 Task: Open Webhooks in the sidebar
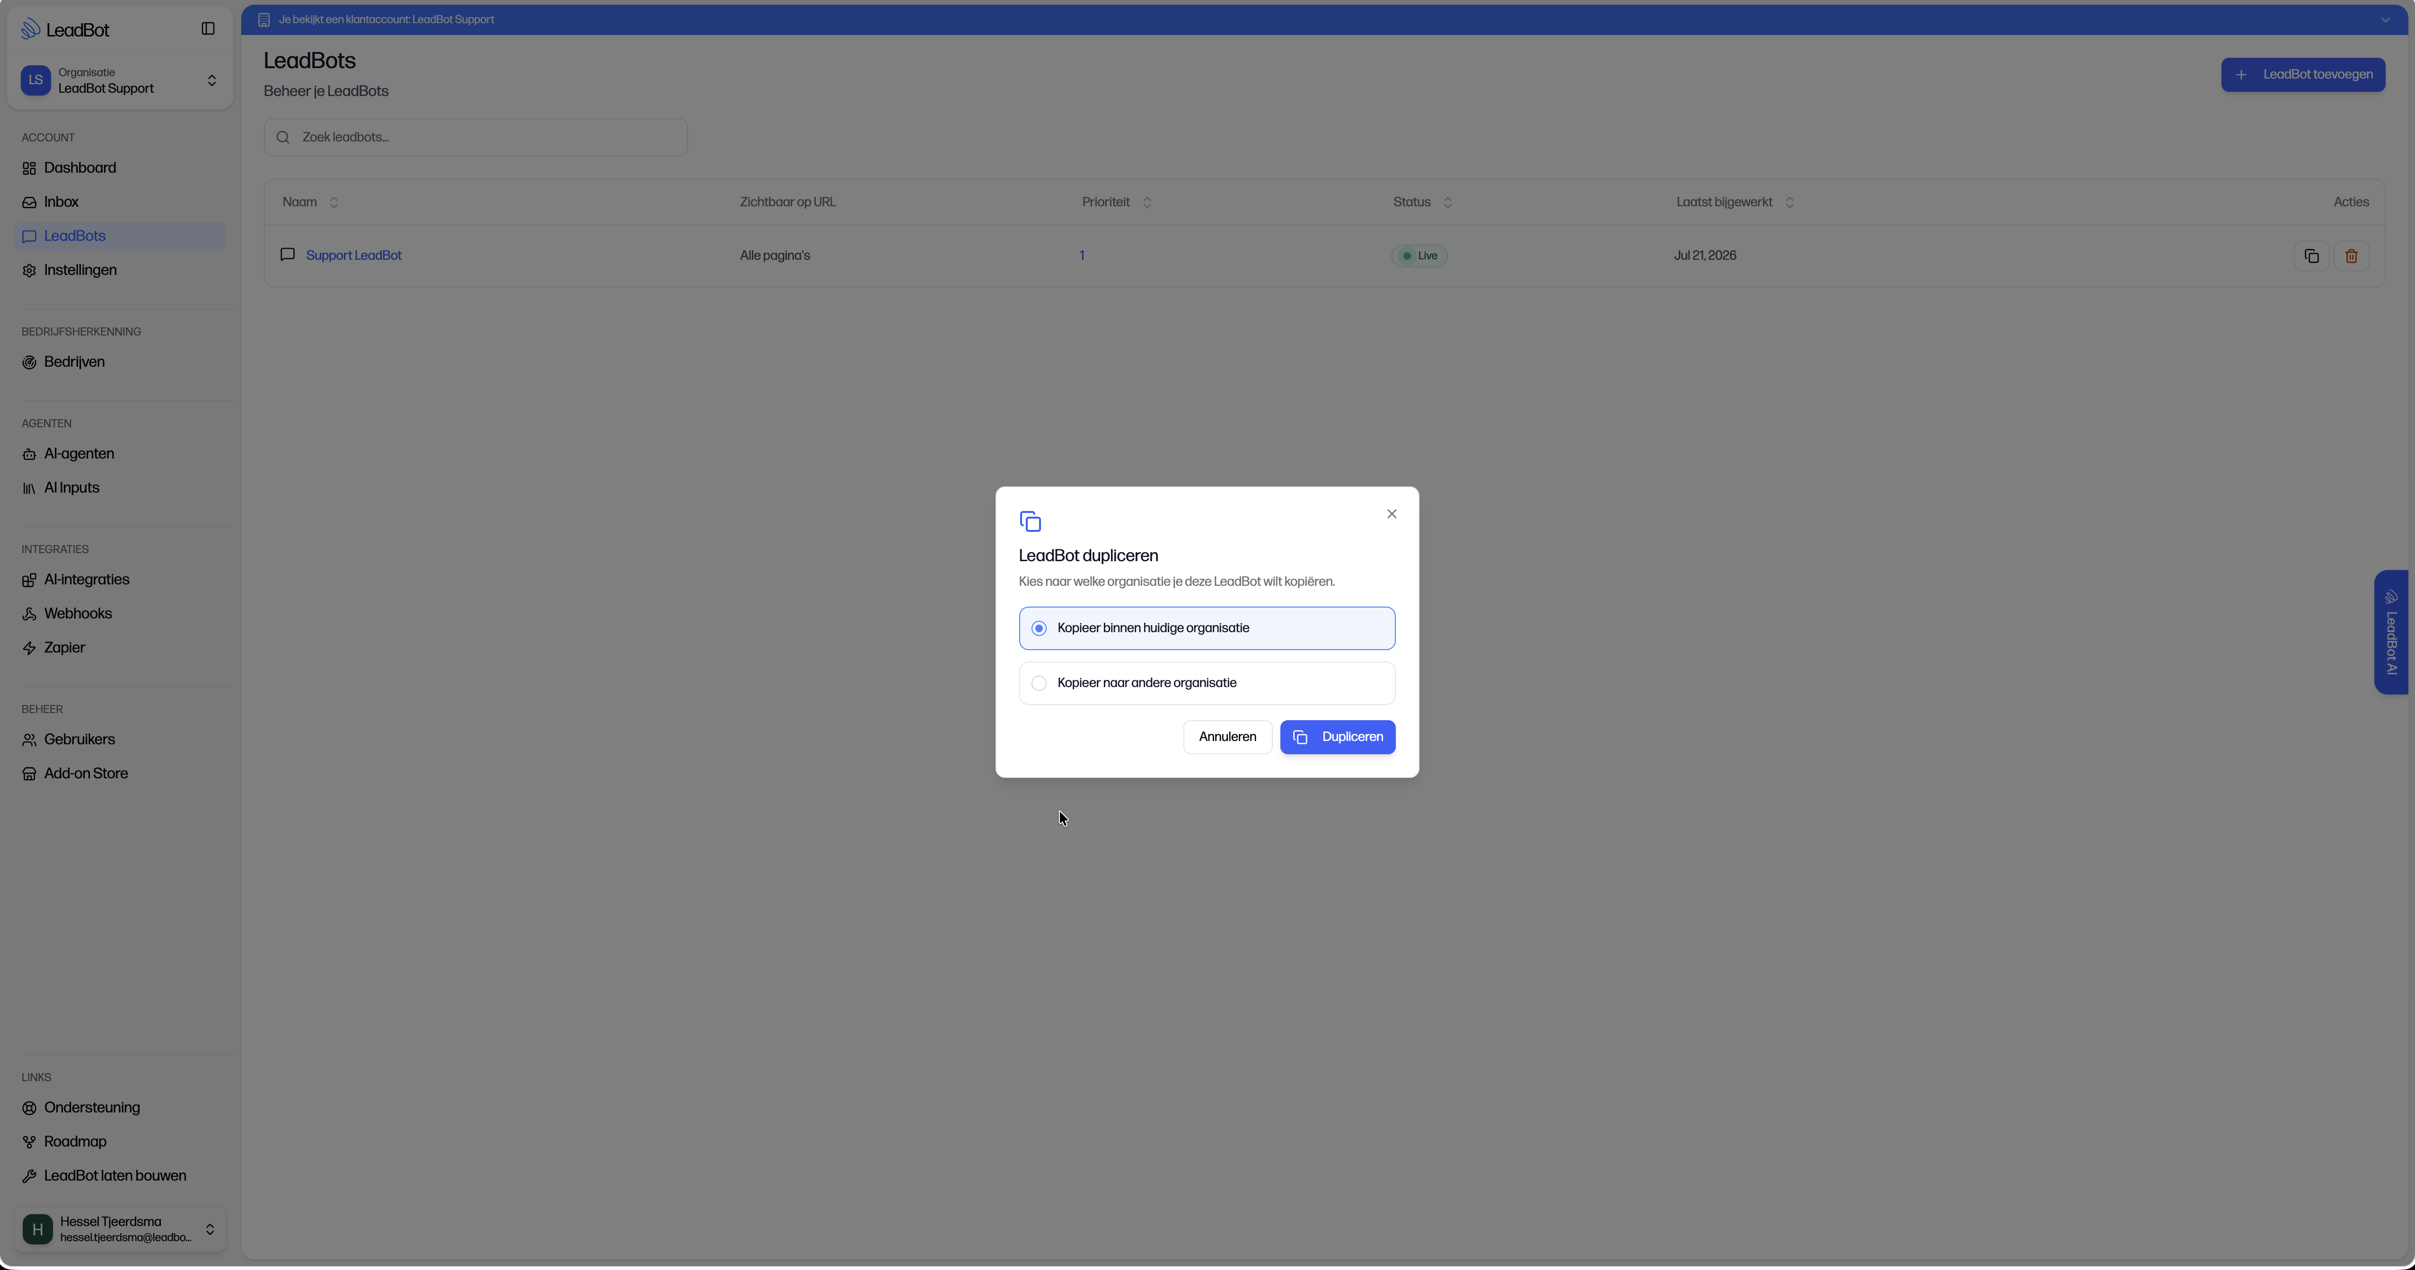(x=120, y=614)
